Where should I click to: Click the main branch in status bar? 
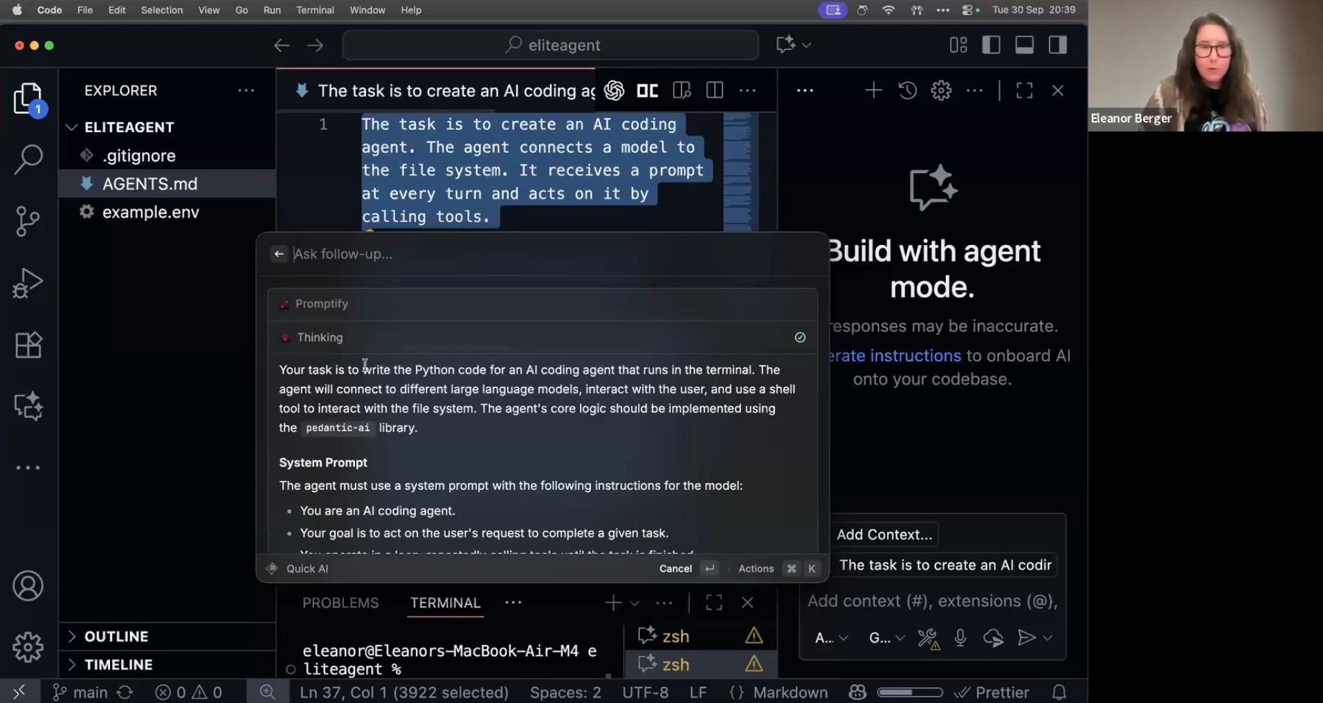(x=81, y=693)
